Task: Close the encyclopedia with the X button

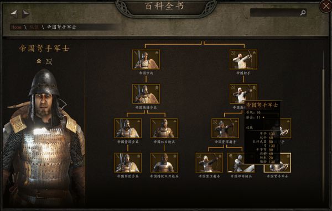Action: (326, 6)
